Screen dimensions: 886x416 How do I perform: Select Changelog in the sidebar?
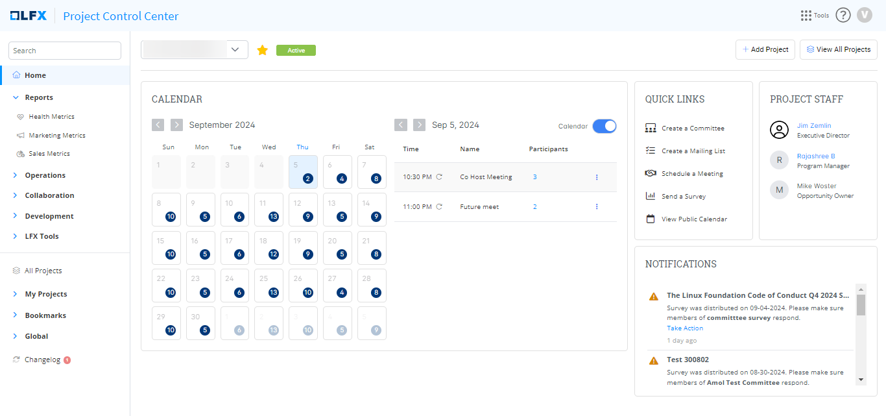click(x=42, y=360)
